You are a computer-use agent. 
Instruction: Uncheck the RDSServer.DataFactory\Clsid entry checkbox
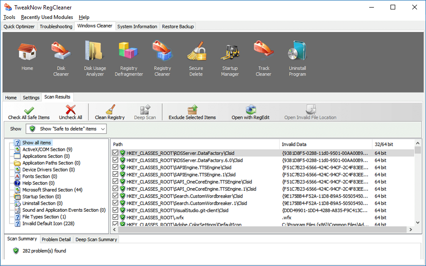pos(115,153)
